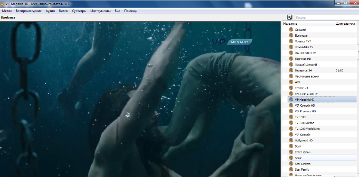Screen dimensions: 359x177
Task: Select the Правда ТУТ channel name
Action: [303, 41]
